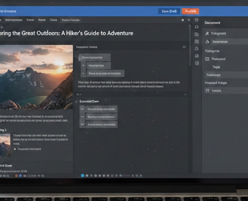Click the image icon under Featured Image
Image resolution: width=248 pixels, height=201 pixels.
[207, 90]
